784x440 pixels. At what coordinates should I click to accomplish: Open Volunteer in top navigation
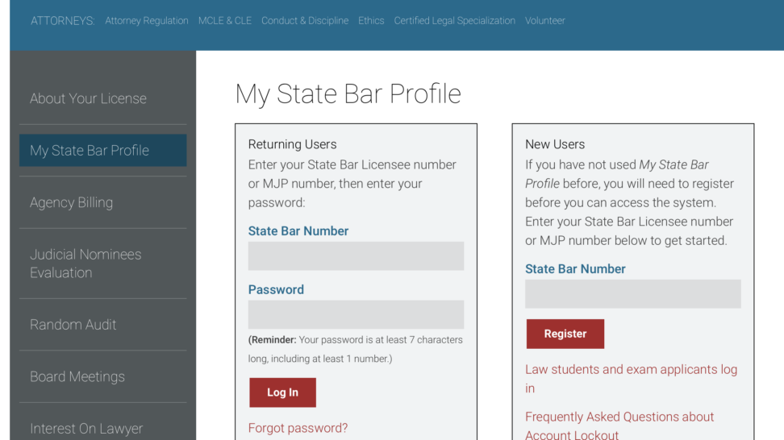pyautogui.click(x=545, y=20)
